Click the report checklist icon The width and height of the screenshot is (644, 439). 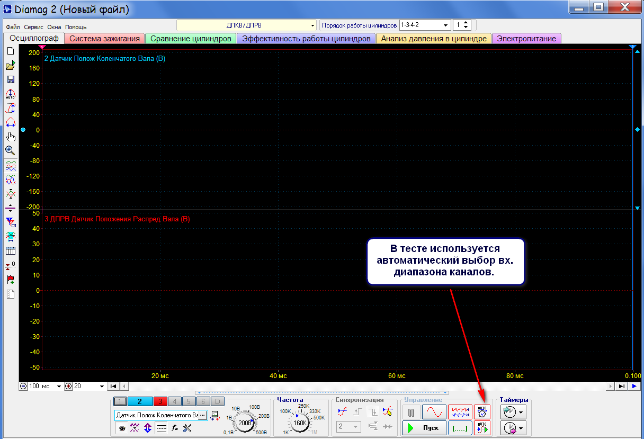[x=10, y=294]
